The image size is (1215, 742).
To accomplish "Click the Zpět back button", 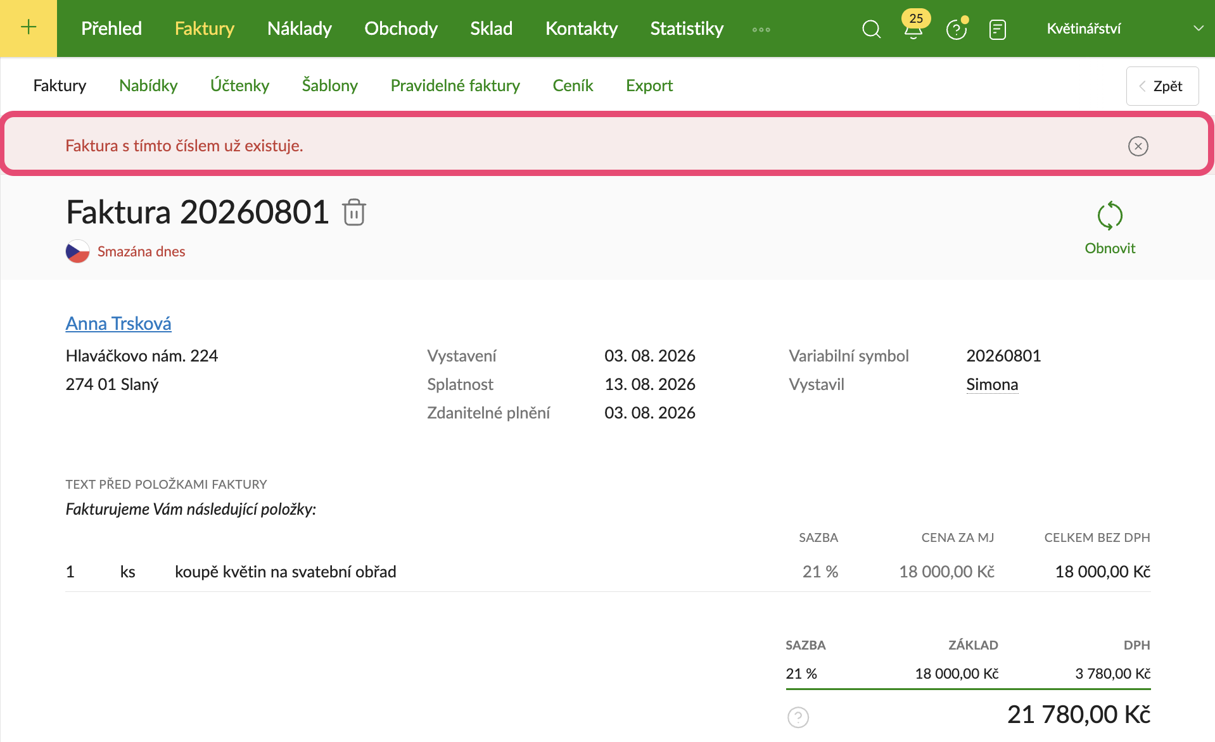I will 1162,86.
